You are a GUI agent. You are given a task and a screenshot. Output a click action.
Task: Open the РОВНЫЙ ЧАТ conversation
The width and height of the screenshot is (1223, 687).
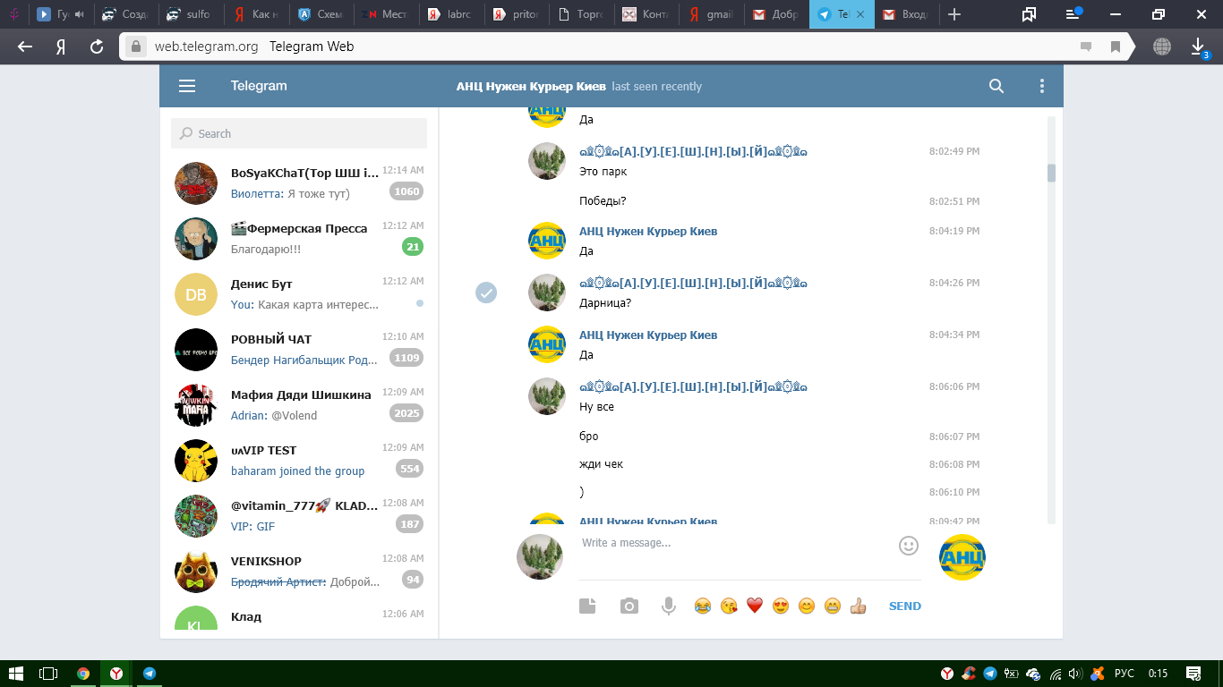coord(299,350)
